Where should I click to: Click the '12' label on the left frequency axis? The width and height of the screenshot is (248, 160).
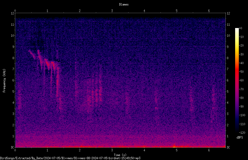[13, 13]
